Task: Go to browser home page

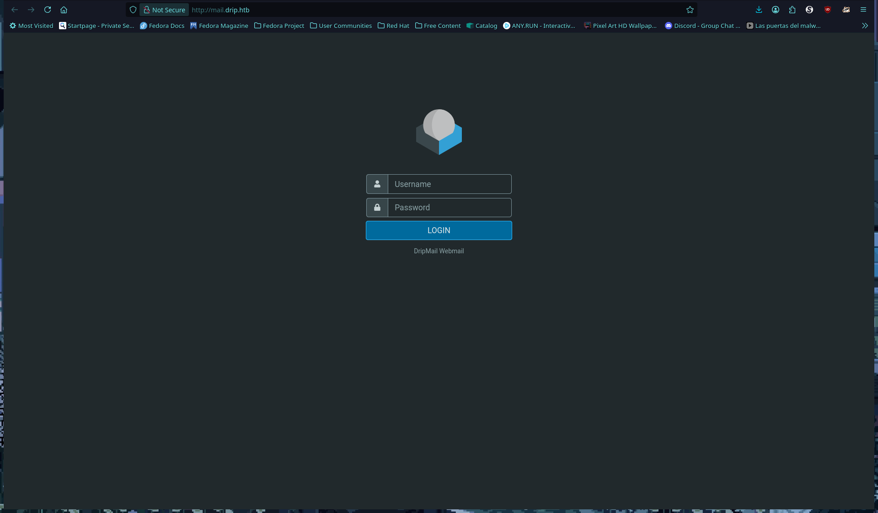Action: 64,10
